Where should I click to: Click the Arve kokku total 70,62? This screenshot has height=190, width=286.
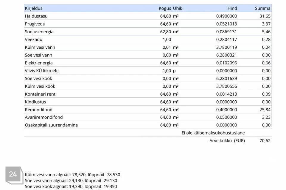click(x=265, y=141)
